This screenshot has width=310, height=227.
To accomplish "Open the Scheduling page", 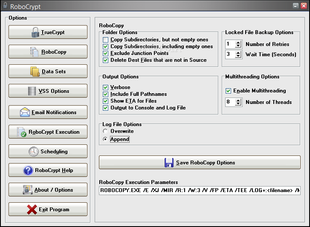I will coord(48,151).
